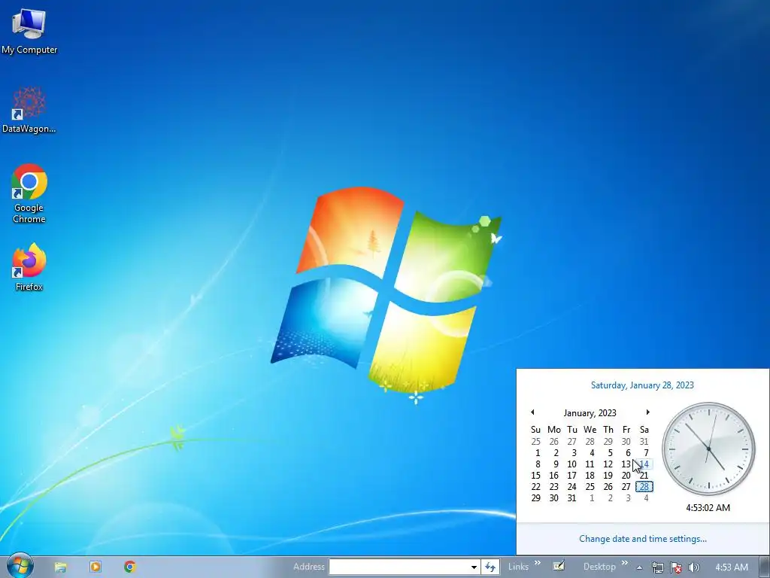Select January 21 in the calendar
This screenshot has width=770, height=578.
[644, 476]
